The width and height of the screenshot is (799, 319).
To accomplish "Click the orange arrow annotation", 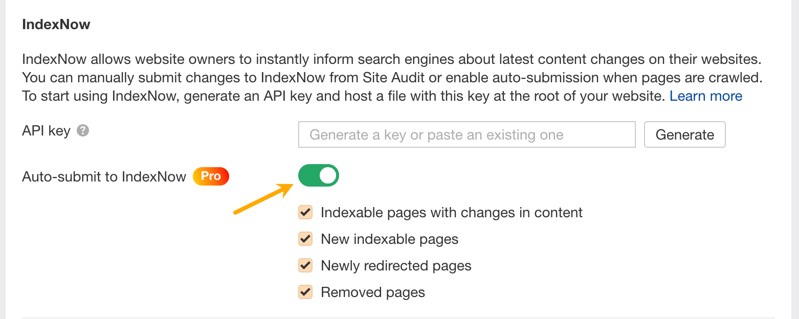I will click(x=262, y=199).
